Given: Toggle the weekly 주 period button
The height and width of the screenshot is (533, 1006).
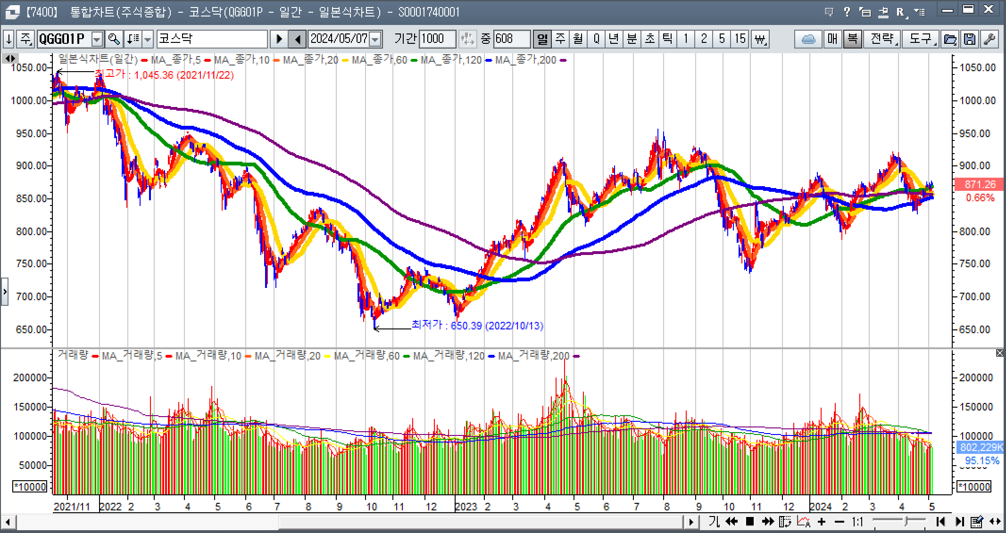Looking at the screenshot, I should pos(560,39).
